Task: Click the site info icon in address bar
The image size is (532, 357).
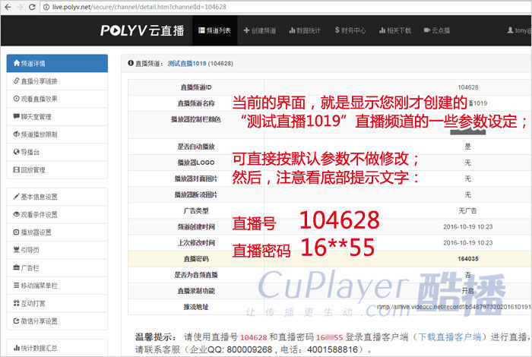Action: pos(46,7)
